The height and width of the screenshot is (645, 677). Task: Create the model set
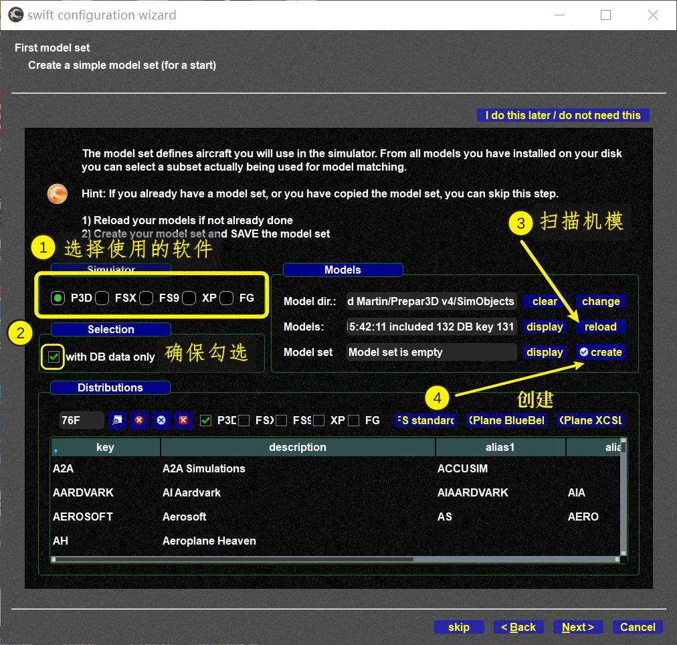pos(601,353)
